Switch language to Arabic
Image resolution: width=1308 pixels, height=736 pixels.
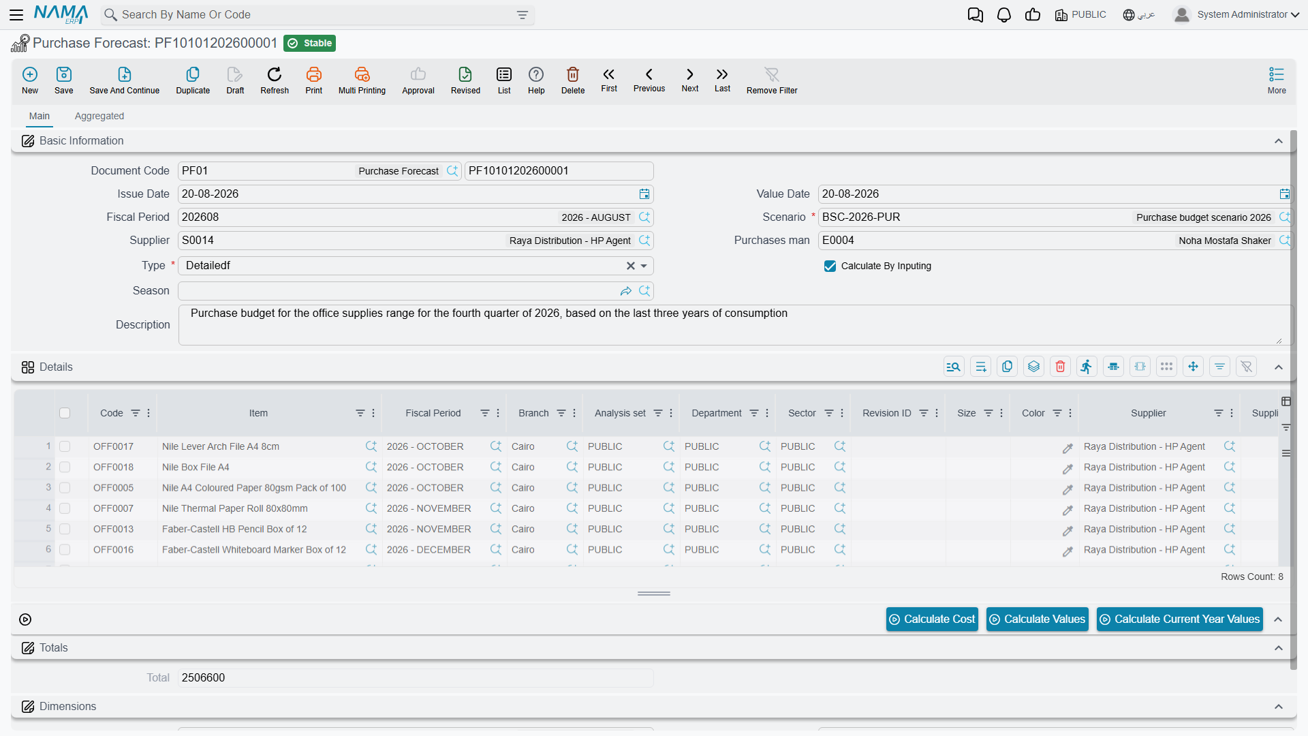coord(1139,15)
